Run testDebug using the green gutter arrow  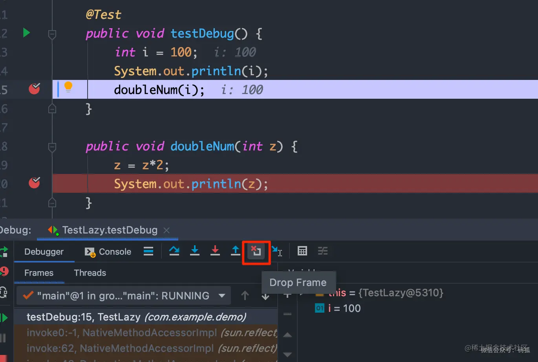[x=26, y=33]
